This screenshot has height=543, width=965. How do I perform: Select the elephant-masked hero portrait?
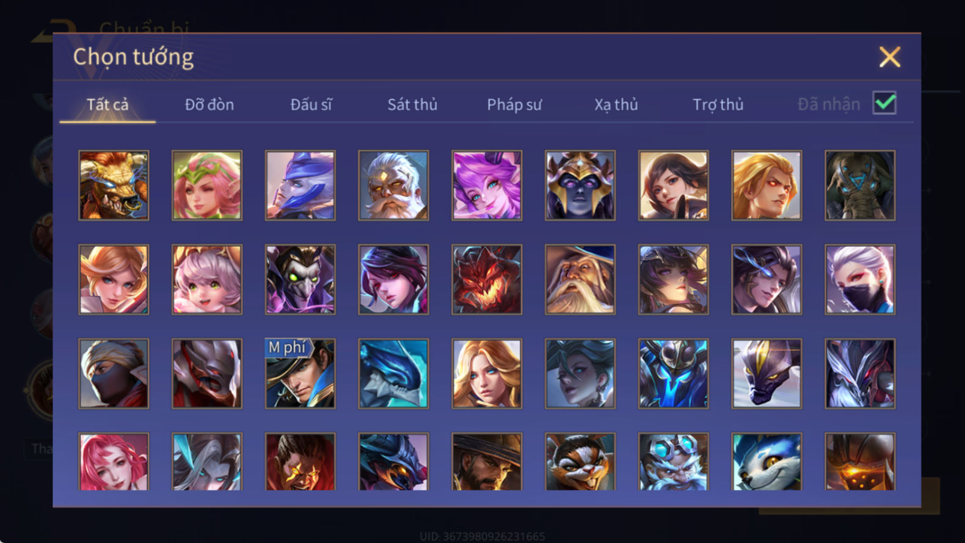click(x=860, y=186)
